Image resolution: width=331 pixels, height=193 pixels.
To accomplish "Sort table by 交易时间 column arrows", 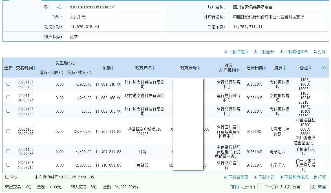I will pos(35,68).
